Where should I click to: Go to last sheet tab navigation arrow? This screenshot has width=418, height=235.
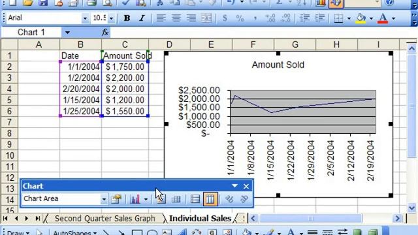(38, 219)
